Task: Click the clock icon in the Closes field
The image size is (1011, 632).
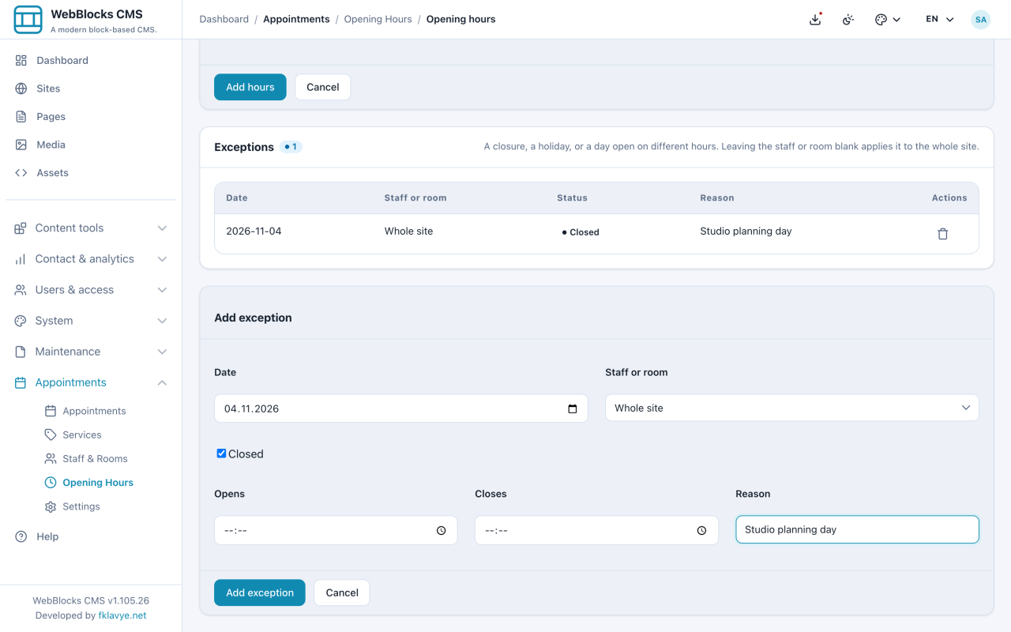Action: pyautogui.click(x=701, y=531)
